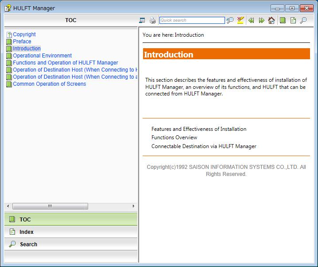Open the Preface topic in TOC
318x267 pixels.
tap(22, 42)
